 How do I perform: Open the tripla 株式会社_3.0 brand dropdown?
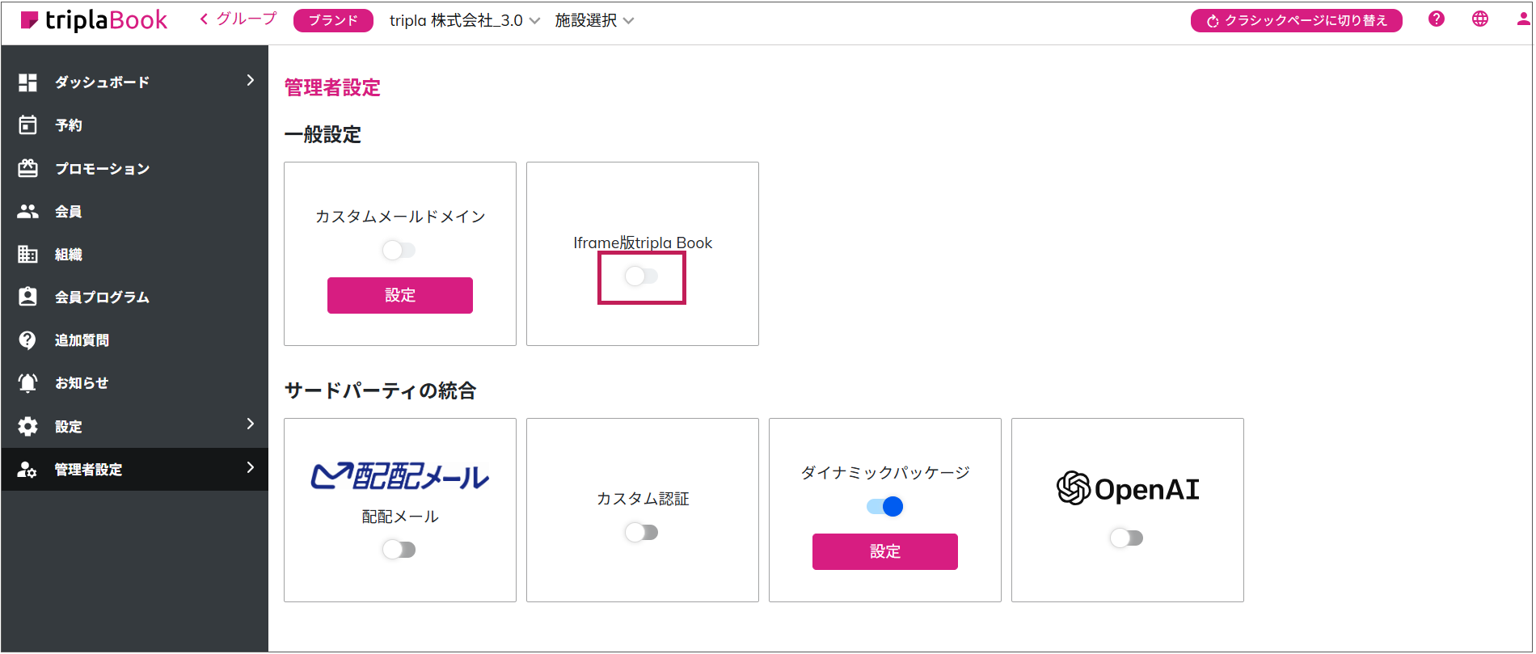click(x=464, y=21)
